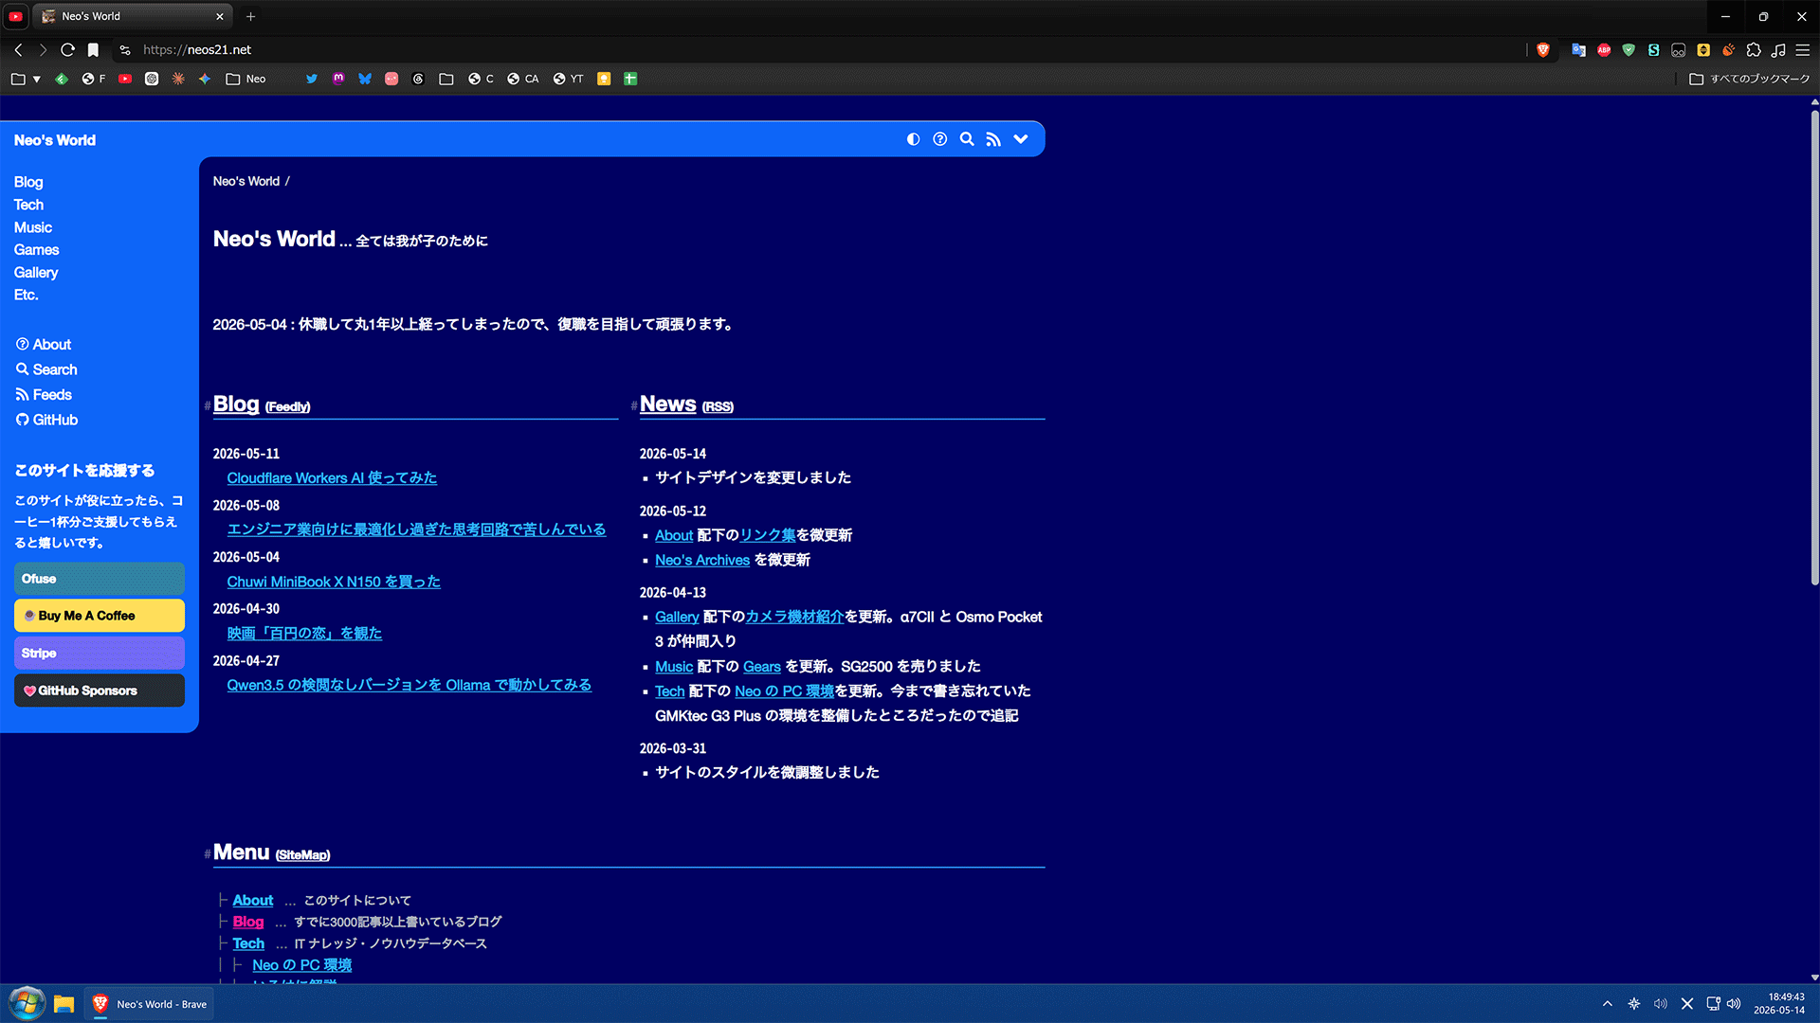
Task: Click the Neo's World breadcrumb link
Action: pos(246,181)
